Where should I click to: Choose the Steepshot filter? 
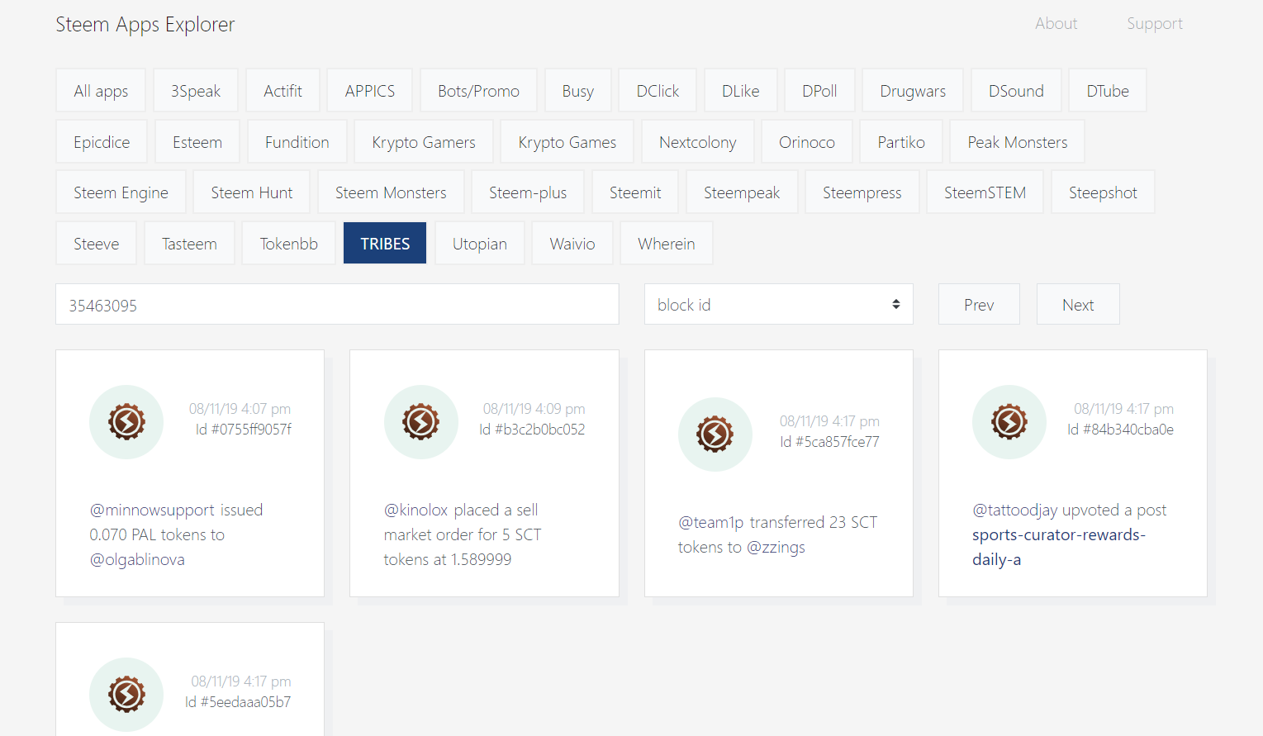pyautogui.click(x=1103, y=192)
